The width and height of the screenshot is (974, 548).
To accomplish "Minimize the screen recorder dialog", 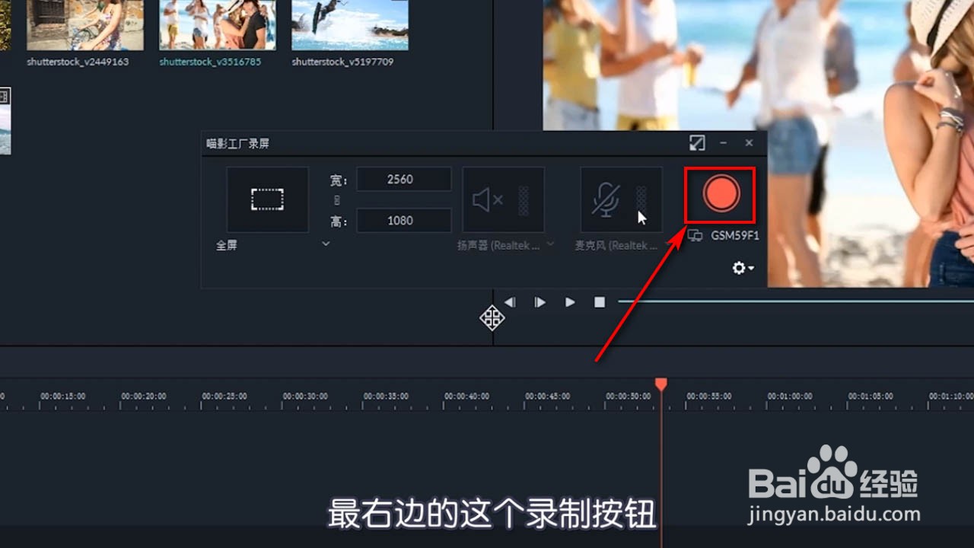I will [x=724, y=142].
